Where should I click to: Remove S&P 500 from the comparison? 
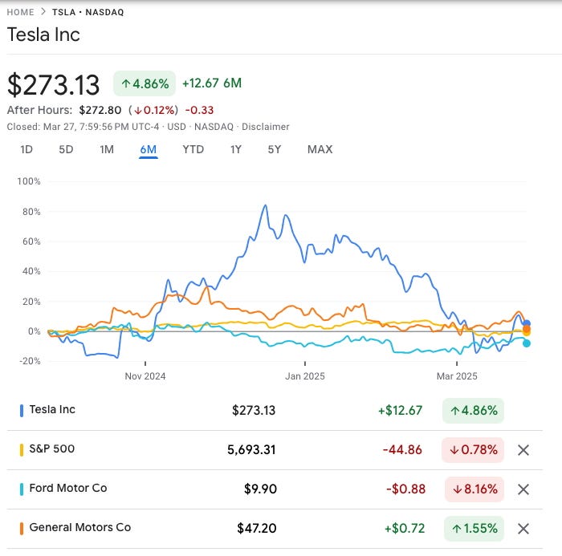(x=523, y=450)
